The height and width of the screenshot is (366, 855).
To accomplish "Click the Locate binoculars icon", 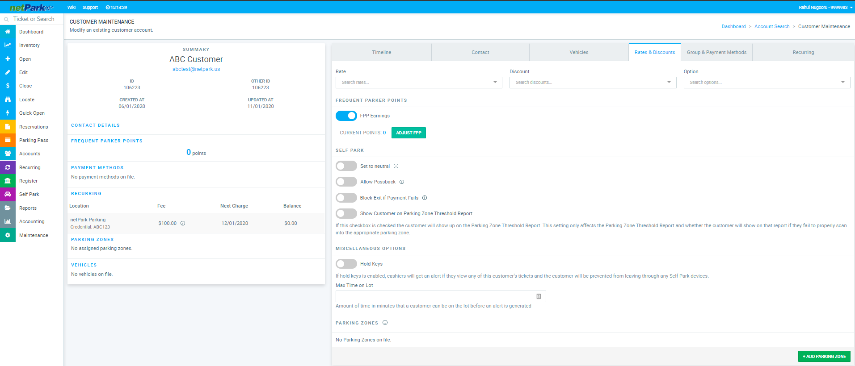I will click(8, 100).
